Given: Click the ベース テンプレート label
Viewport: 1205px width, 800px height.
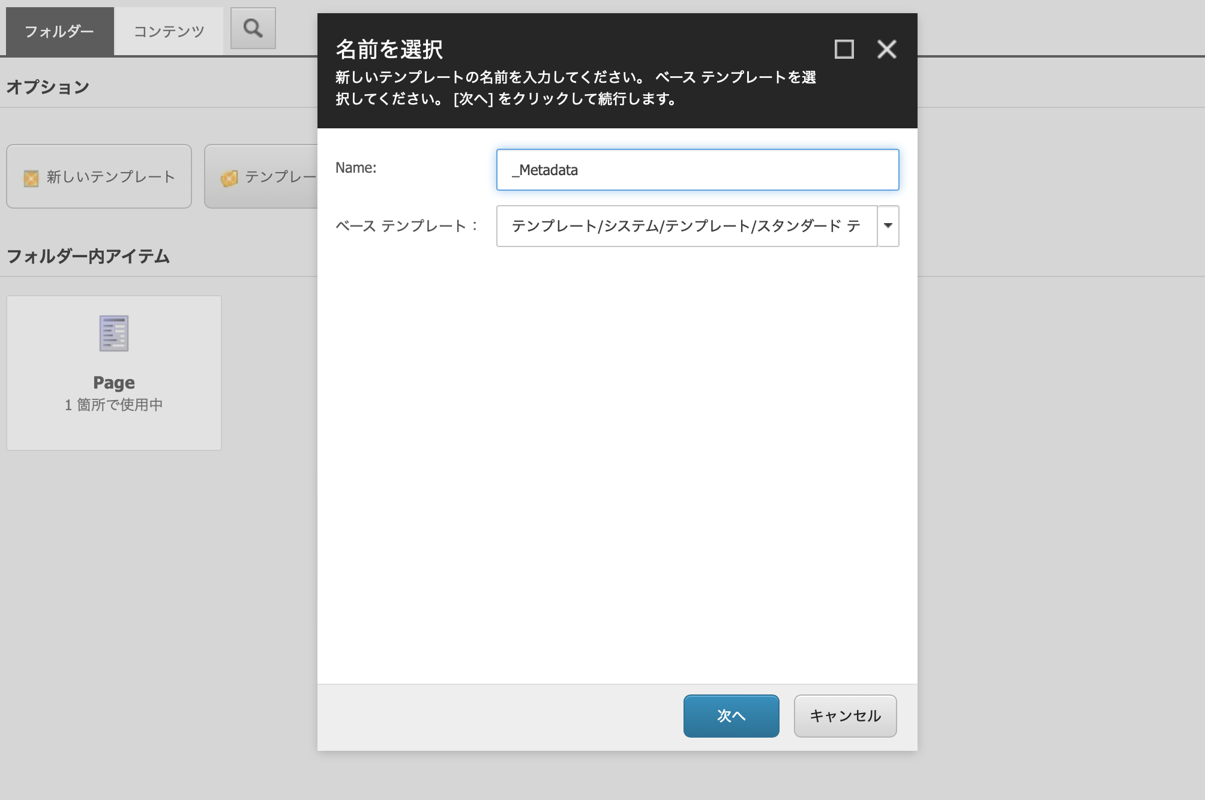Looking at the screenshot, I should pos(406,226).
